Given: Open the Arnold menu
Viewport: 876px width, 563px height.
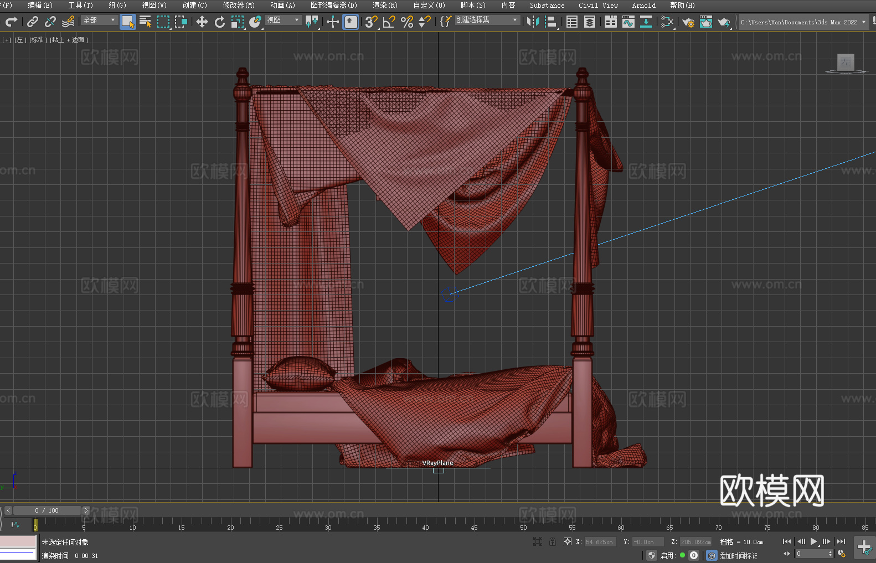Looking at the screenshot, I should click(x=643, y=6).
